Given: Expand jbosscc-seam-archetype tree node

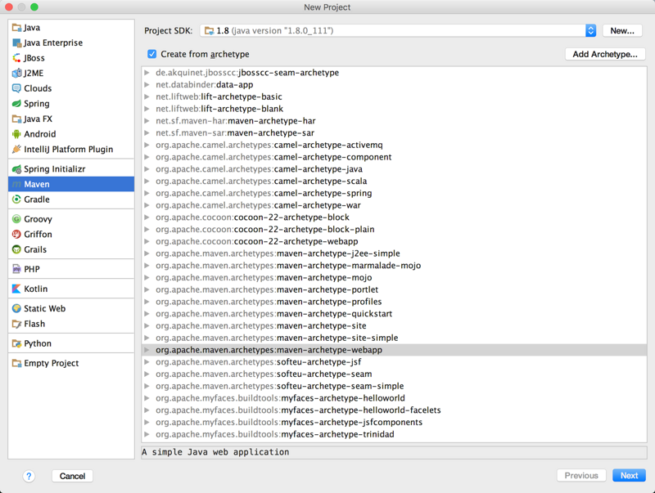Looking at the screenshot, I should 147,73.
